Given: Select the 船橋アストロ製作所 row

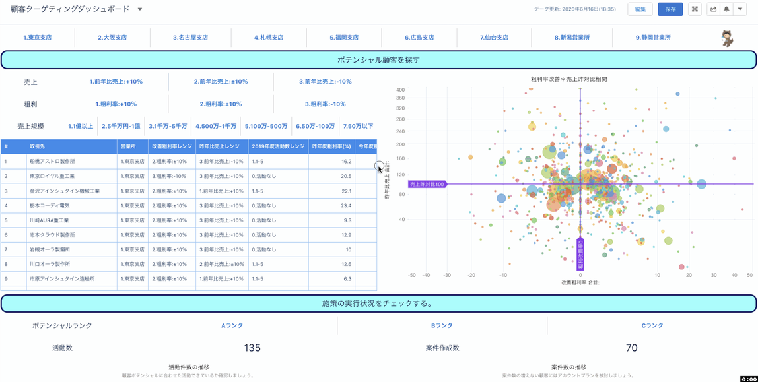Looking at the screenshot, I should point(189,161).
